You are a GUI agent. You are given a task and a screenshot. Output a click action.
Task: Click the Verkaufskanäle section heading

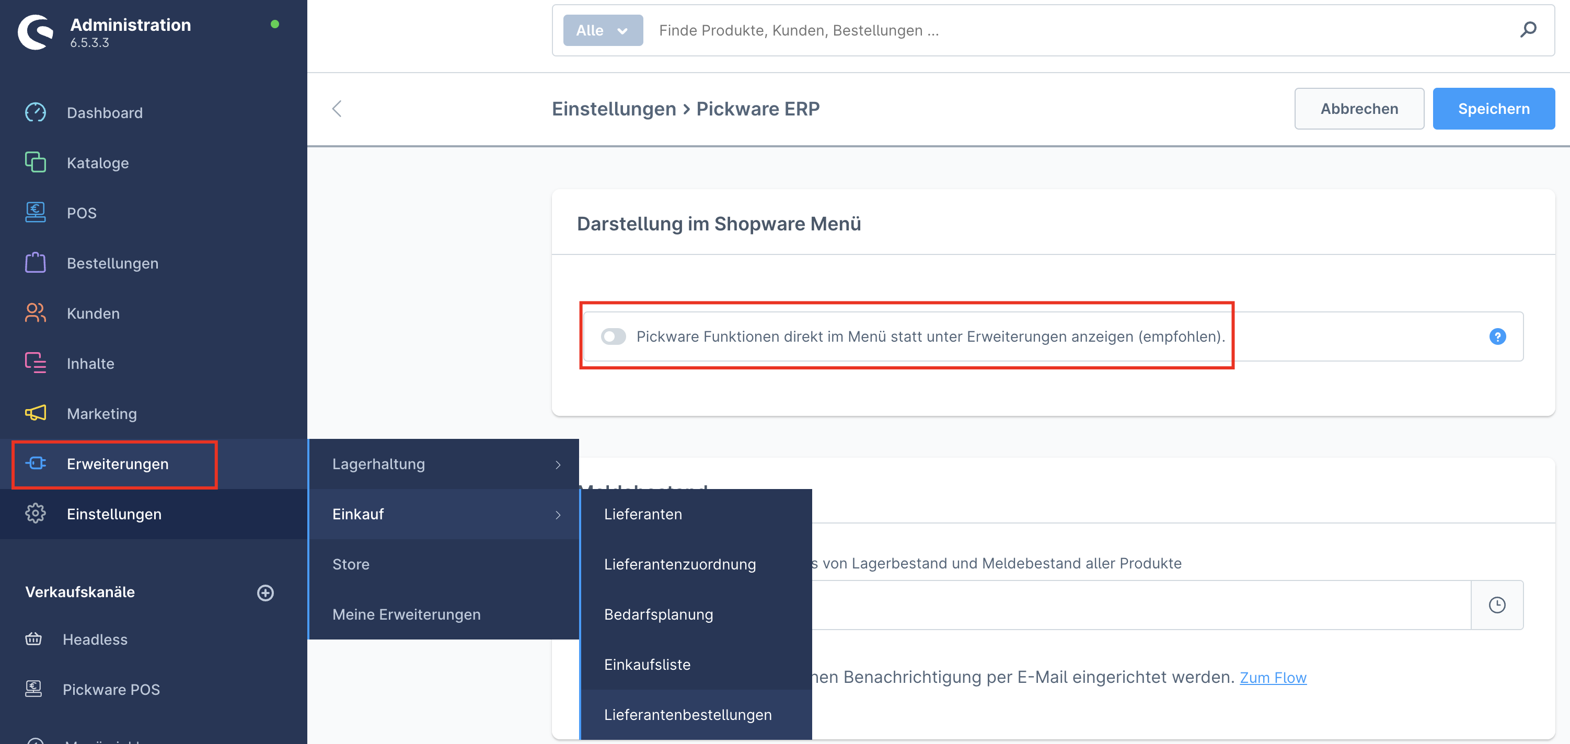[x=80, y=591]
